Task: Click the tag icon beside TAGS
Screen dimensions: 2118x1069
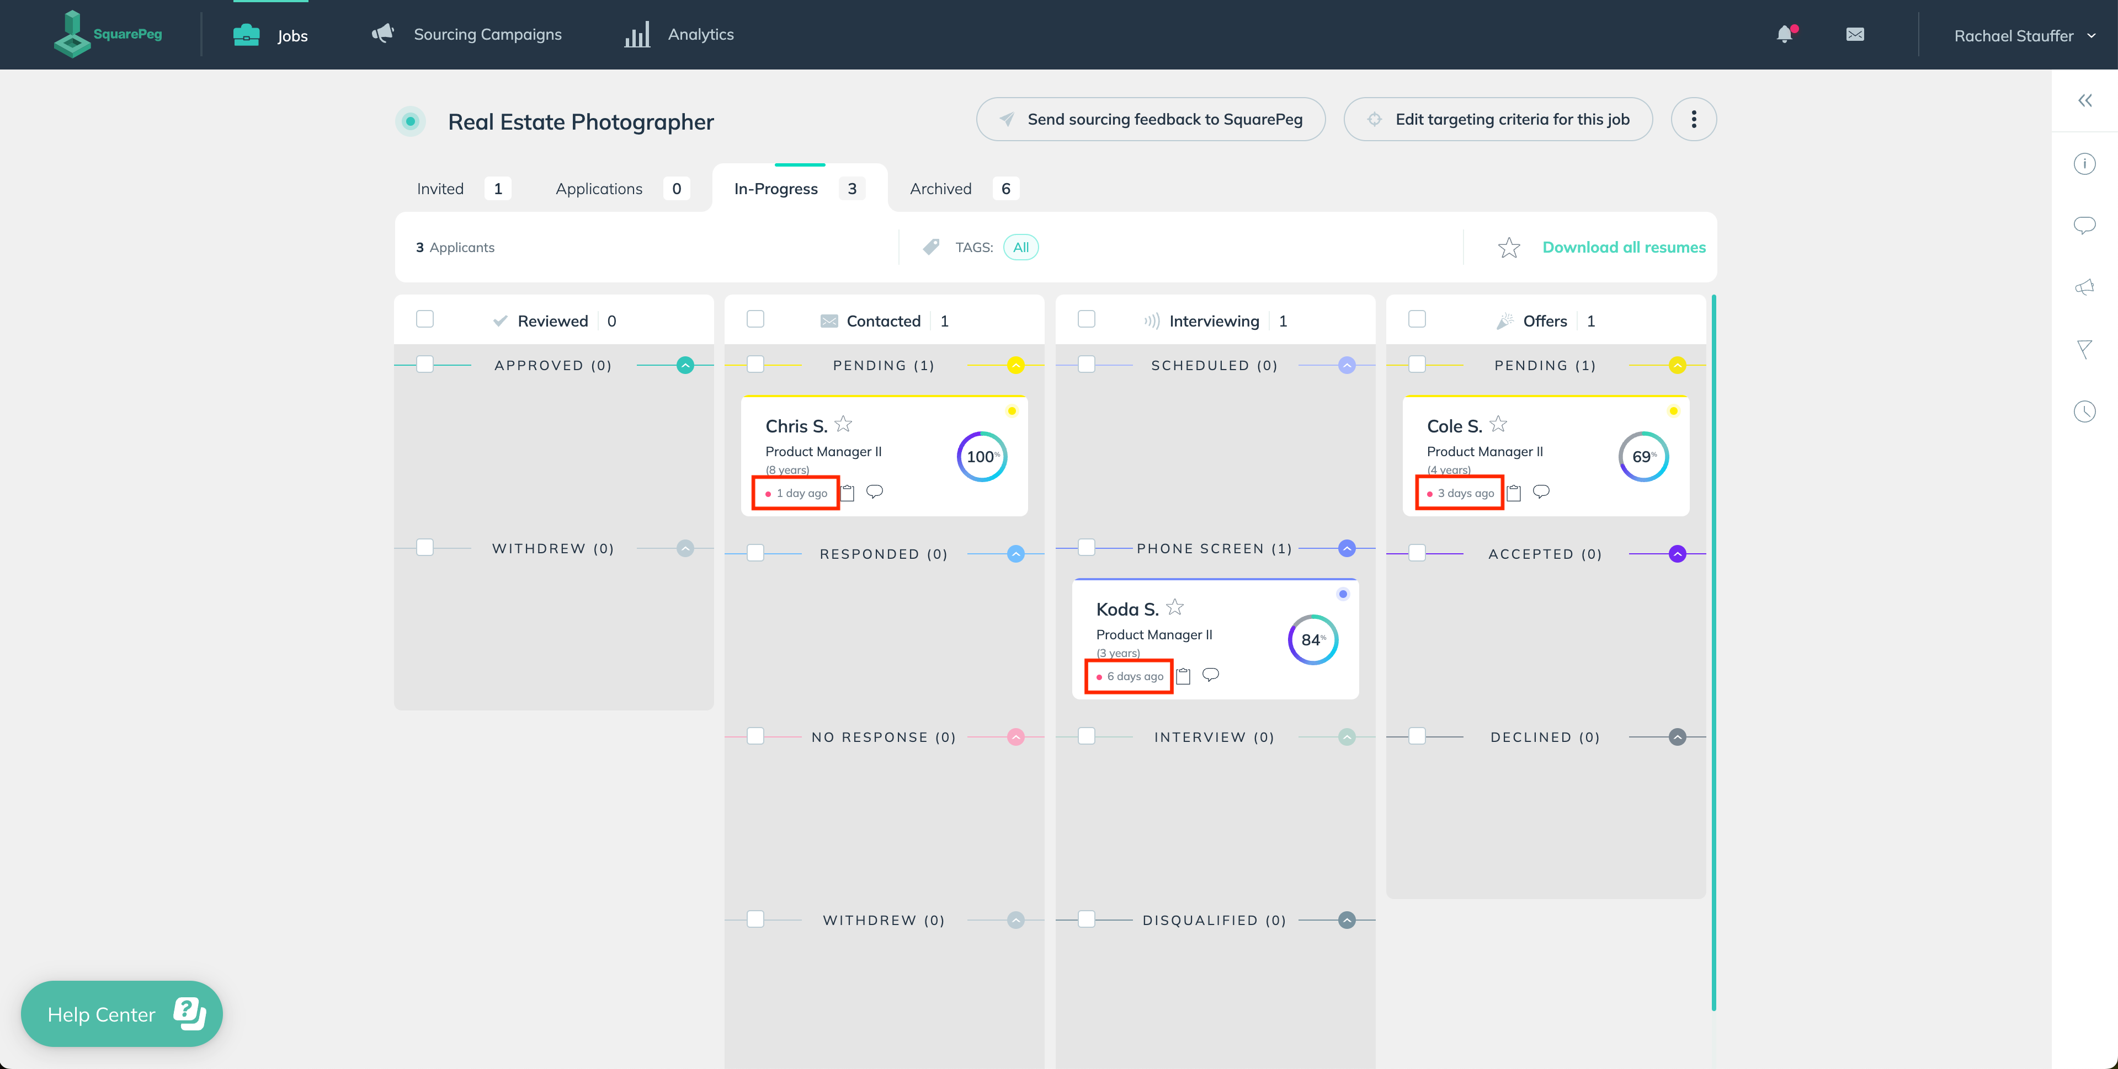Action: pos(931,247)
